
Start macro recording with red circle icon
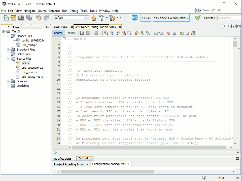[x=168, y=33]
